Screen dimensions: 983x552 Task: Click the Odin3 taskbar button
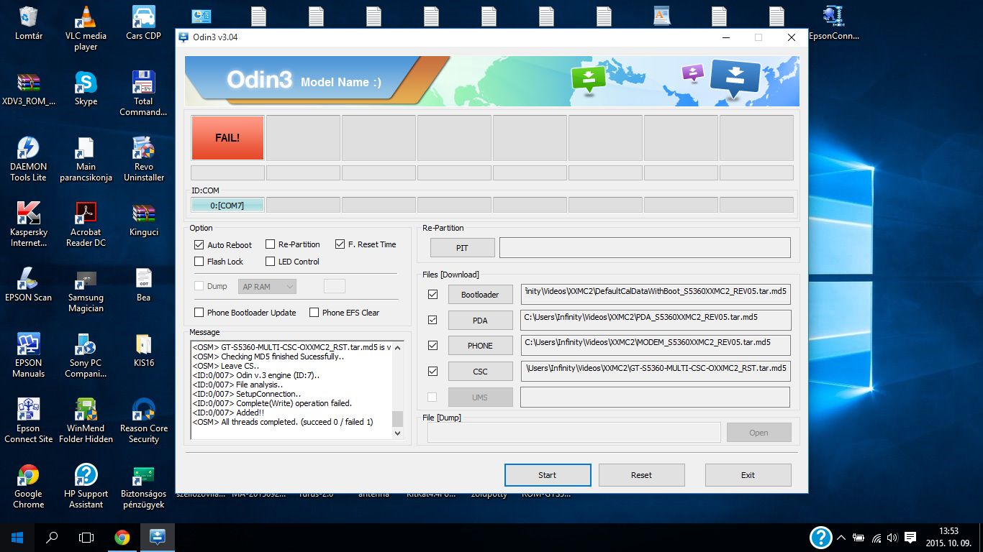coord(158,537)
